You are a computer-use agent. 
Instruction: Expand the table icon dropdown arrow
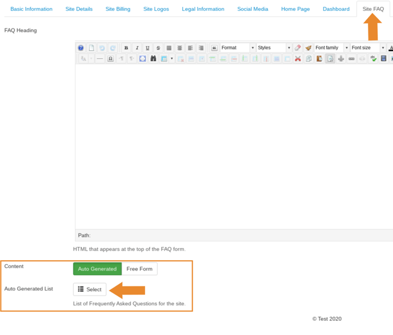click(x=172, y=59)
